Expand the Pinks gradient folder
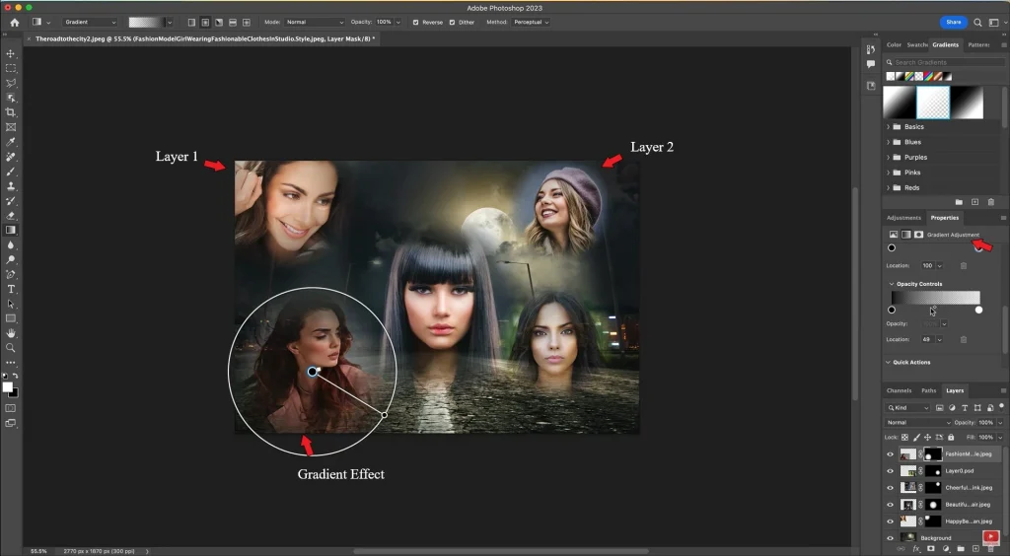This screenshot has height=556, width=1010. (889, 173)
